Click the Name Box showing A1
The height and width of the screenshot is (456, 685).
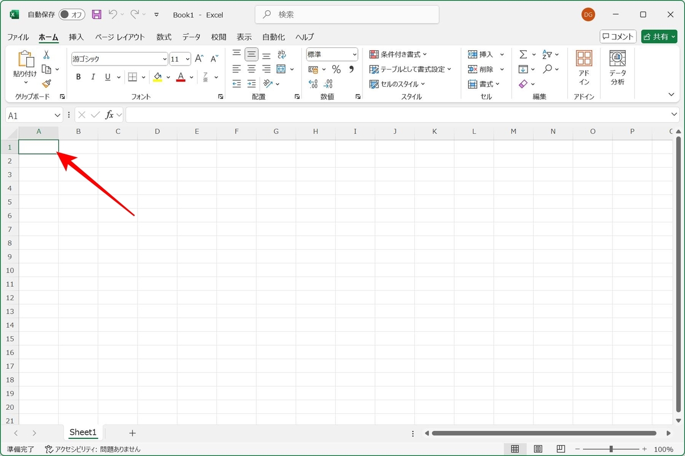coord(34,115)
